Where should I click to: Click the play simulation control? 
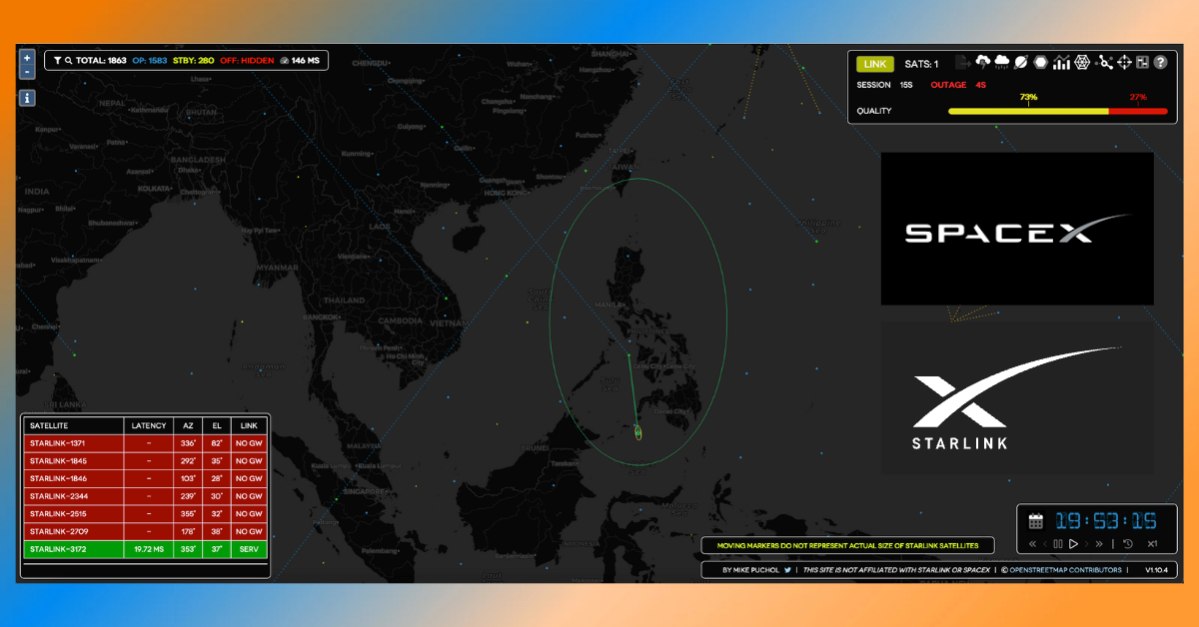click(x=1073, y=544)
